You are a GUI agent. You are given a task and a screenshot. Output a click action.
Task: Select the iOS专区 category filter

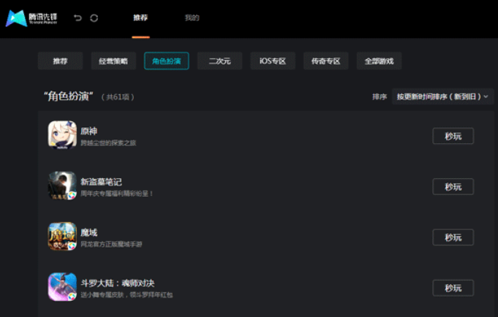click(273, 61)
